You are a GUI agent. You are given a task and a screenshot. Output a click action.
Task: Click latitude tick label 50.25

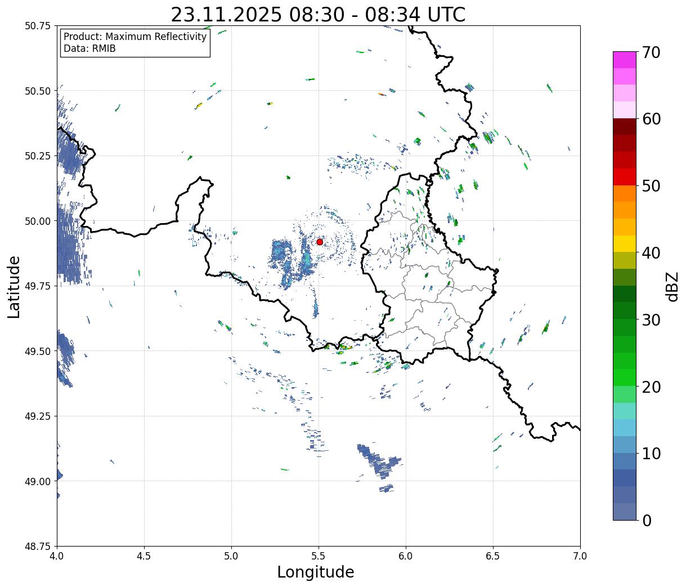[38, 156]
